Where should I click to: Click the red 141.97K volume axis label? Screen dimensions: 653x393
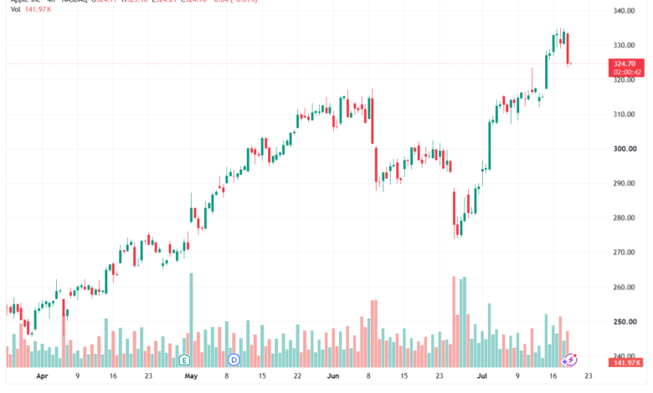626,363
